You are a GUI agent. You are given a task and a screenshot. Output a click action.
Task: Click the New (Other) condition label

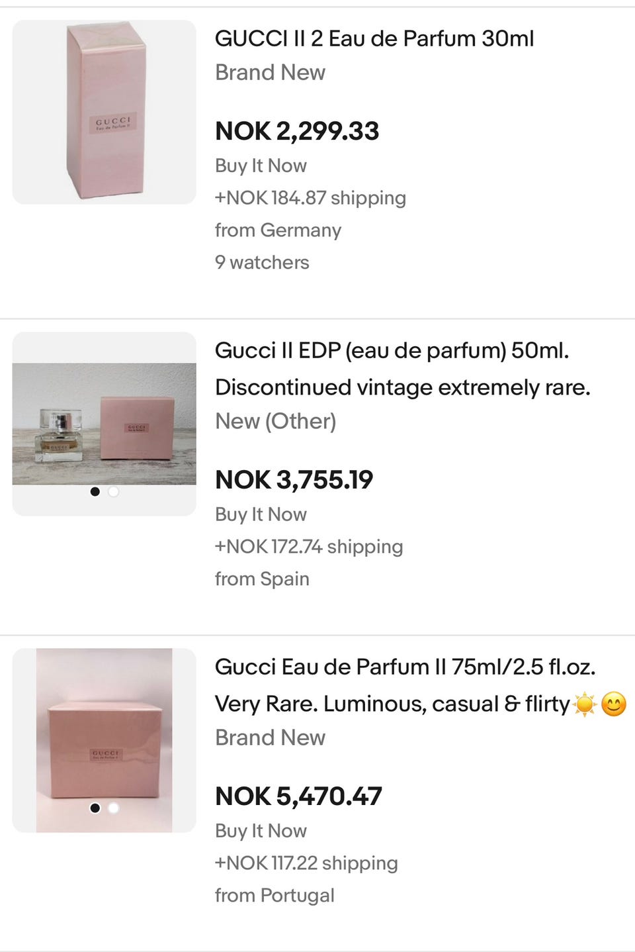click(276, 421)
